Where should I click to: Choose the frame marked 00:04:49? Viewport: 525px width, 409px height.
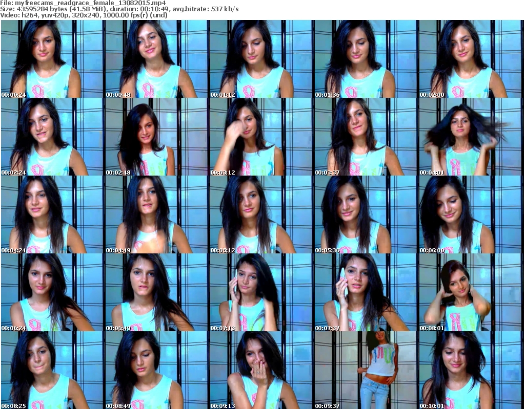[x=157, y=214]
